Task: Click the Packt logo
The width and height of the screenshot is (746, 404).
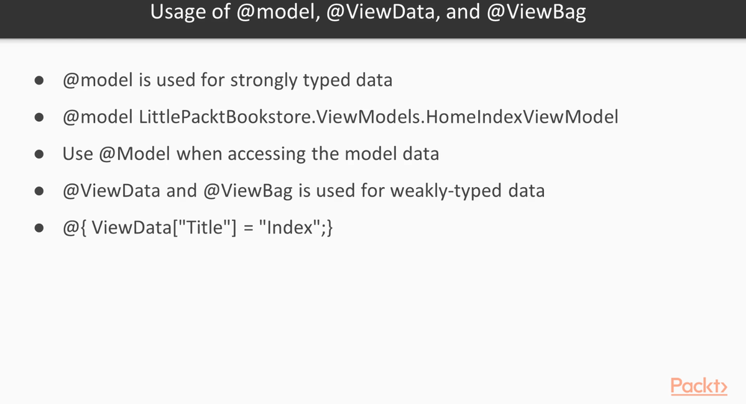Action: point(698,385)
